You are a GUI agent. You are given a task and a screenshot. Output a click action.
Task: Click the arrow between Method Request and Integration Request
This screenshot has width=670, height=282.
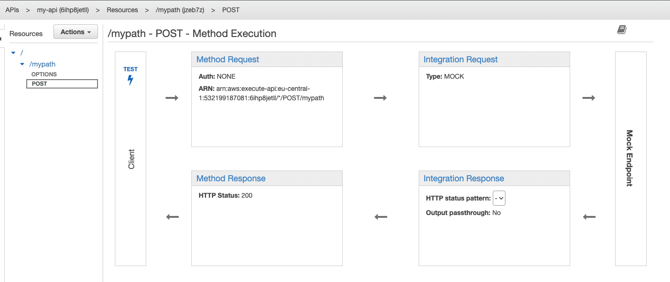(381, 97)
